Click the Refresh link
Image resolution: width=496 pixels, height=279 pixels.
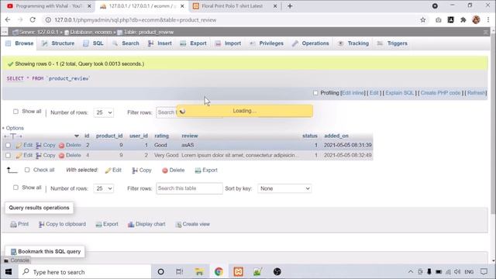477,93
